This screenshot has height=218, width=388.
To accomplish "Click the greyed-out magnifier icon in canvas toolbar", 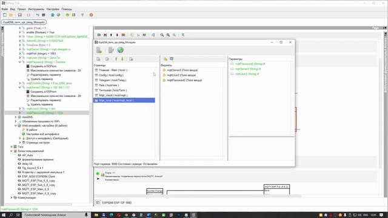I will click(x=174, y=35).
